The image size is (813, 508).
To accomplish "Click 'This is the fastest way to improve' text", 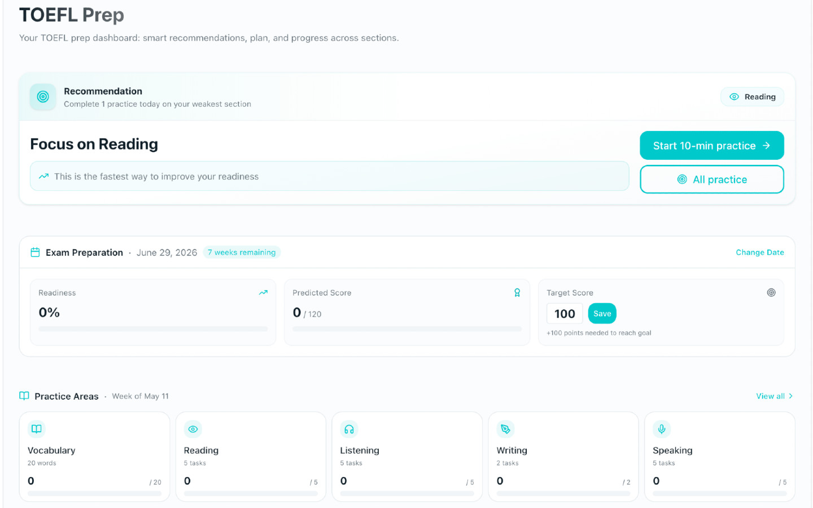I will tap(156, 177).
